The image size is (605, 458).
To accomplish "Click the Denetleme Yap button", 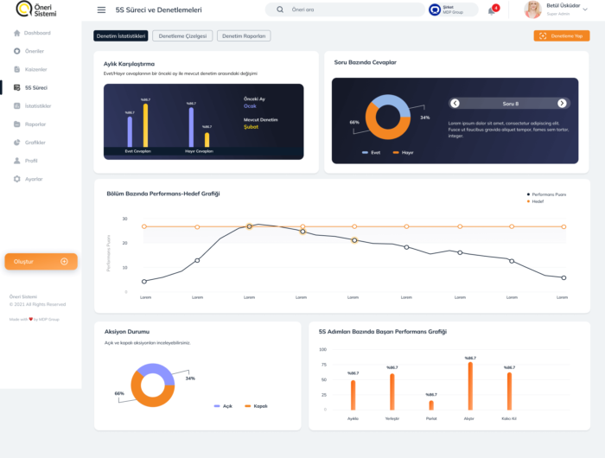I will (x=562, y=36).
